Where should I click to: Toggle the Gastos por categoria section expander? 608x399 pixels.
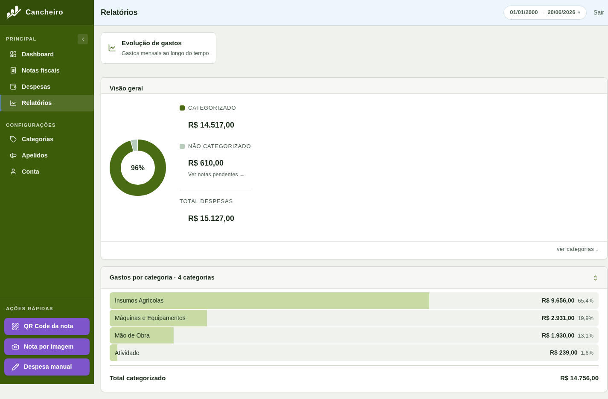[x=595, y=278]
